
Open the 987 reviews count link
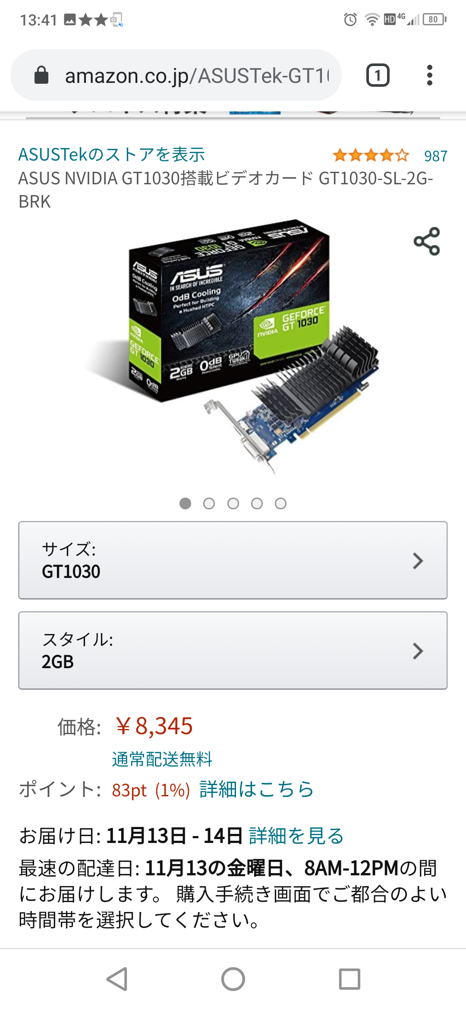436,156
